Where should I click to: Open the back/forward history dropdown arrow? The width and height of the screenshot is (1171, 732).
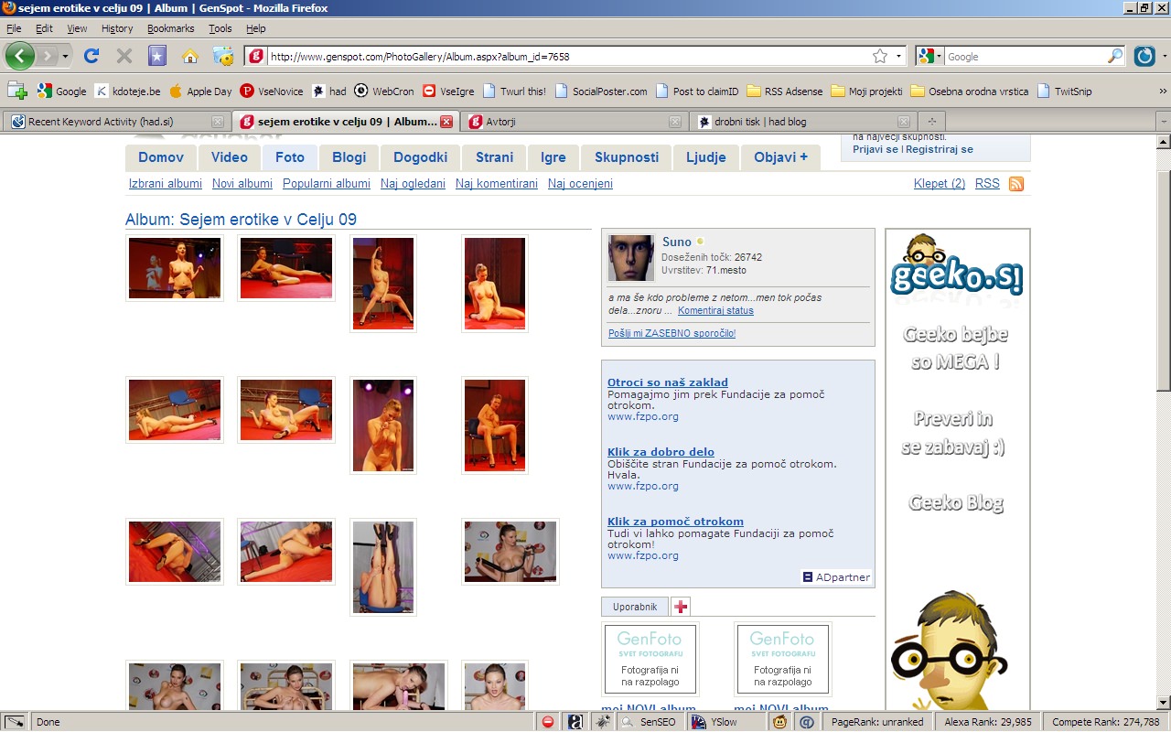tap(66, 56)
